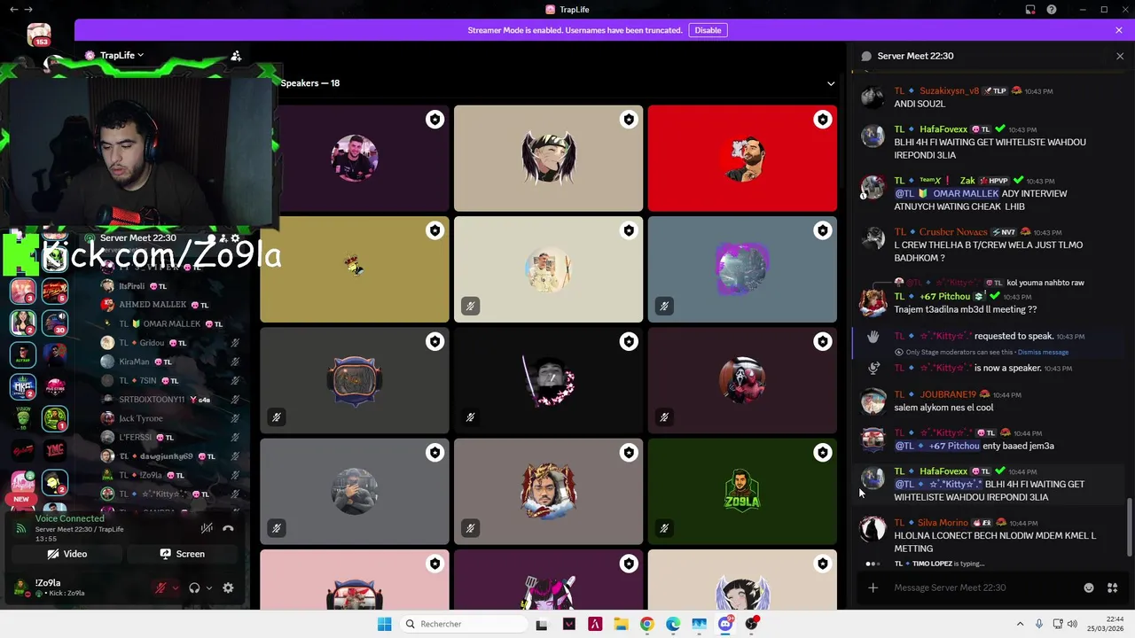This screenshot has height=638, width=1135.
Task: Open input device options arrow beside mic
Action: point(175,587)
